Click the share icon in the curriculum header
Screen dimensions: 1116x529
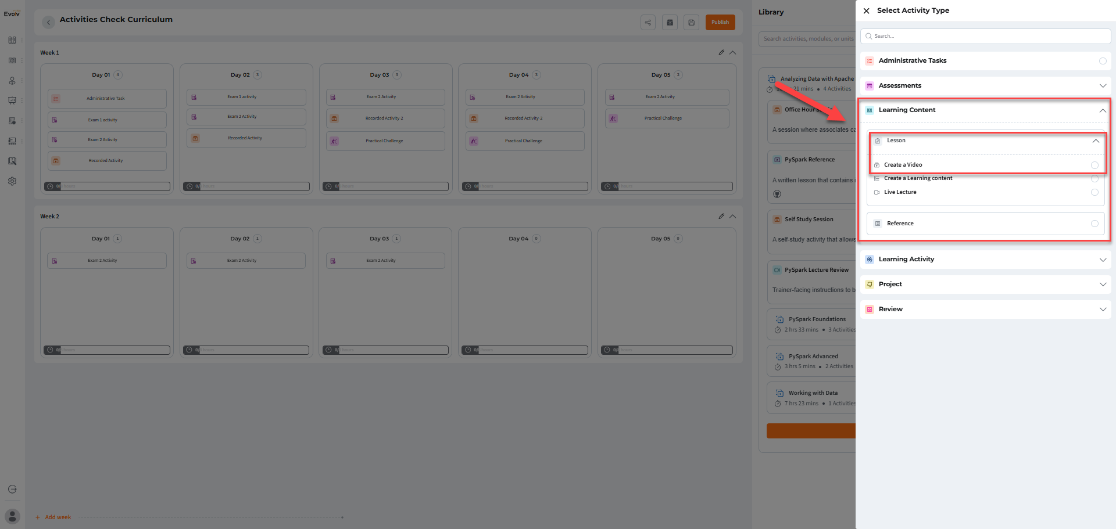648,22
